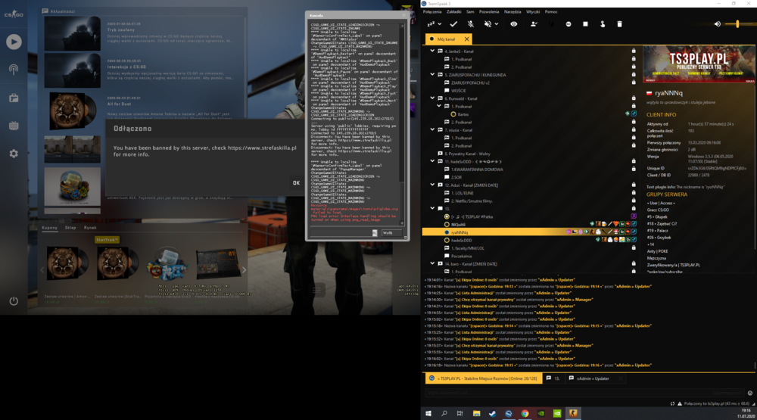Screen dimensions: 757x420
Task: Adjust the TeamSpeak volume slider handle
Action: pyautogui.click(x=737, y=23)
